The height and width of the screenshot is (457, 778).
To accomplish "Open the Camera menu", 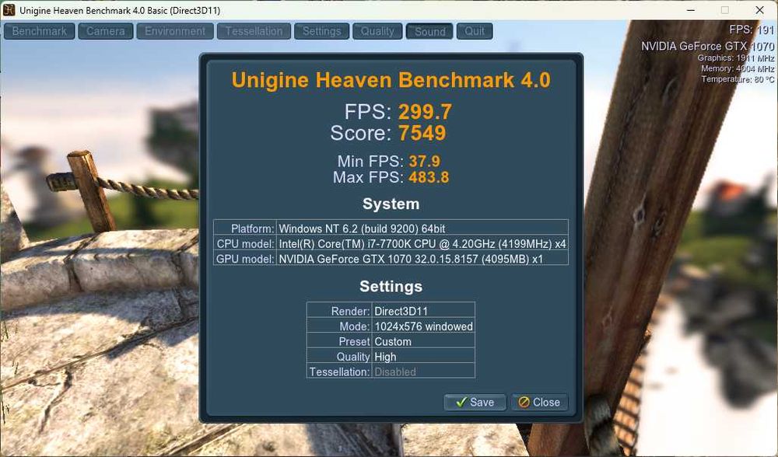I will pyautogui.click(x=105, y=31).
